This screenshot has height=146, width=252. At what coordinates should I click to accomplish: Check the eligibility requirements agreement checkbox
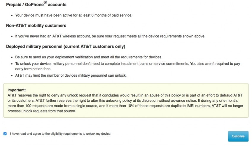tap(5, 134)
